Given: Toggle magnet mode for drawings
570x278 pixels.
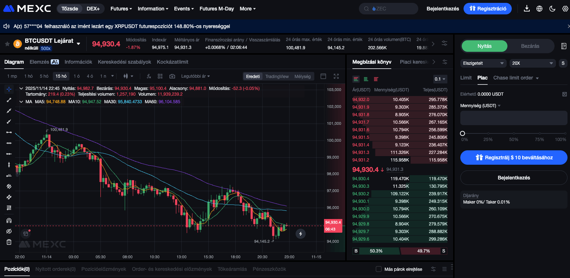Looking at the screenshot, I should click(x=9, y=220).
